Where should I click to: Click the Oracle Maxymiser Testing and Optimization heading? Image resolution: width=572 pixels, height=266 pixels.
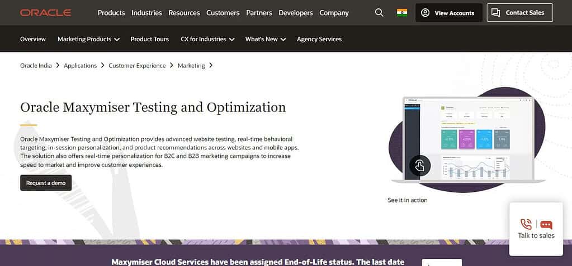tap(153, 107)
